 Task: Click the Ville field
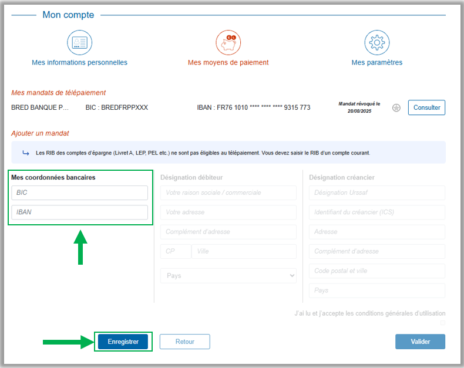click(x=244, y=251)
